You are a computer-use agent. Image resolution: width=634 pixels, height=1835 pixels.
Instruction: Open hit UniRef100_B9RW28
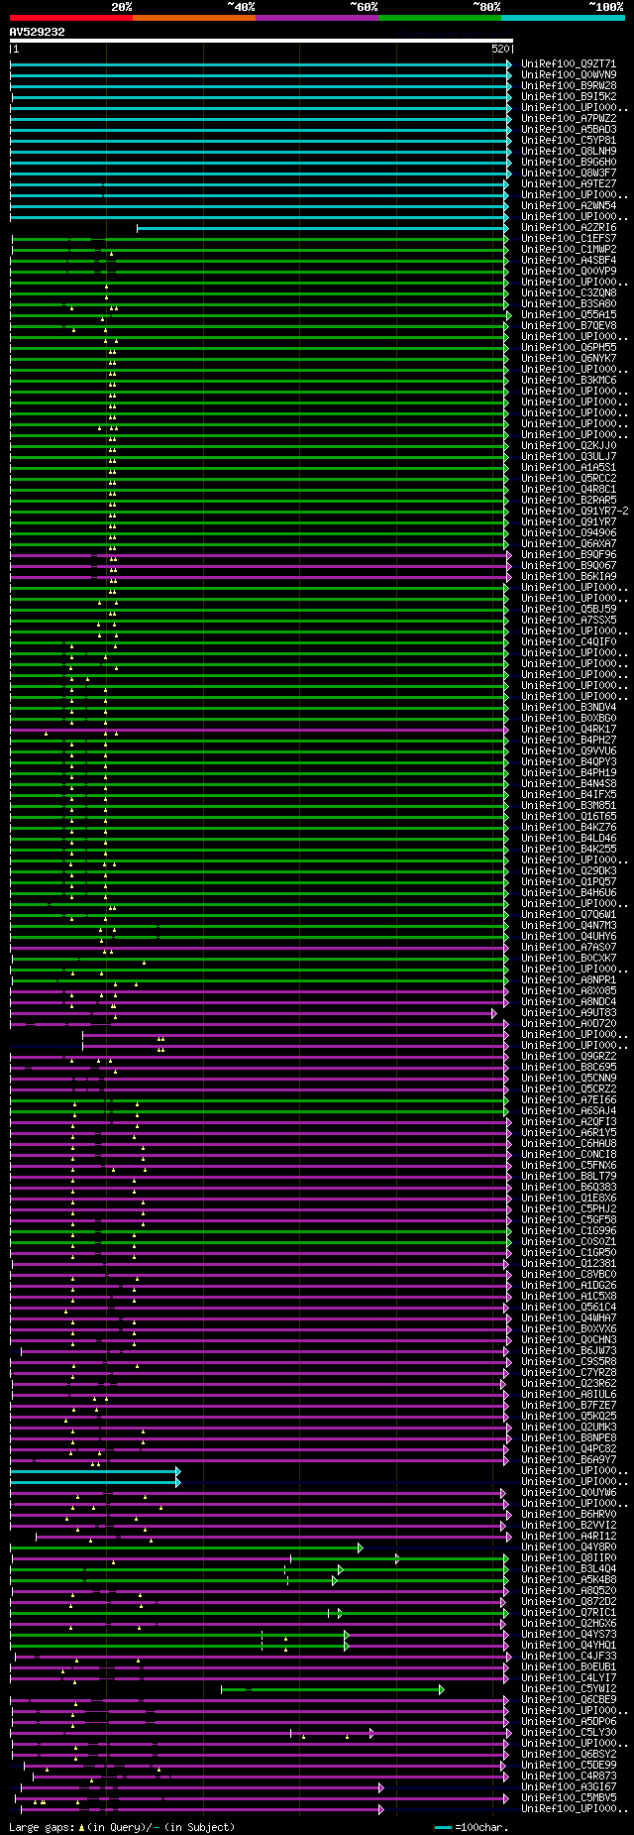click(569, 85)
